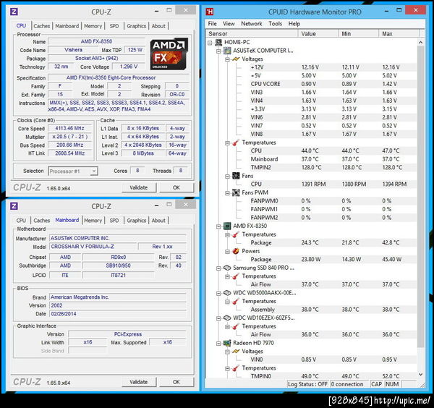Collapse the Radeon HD 7970 node
The width and height of the screenshot is (434, 408).
coord(218,343)
